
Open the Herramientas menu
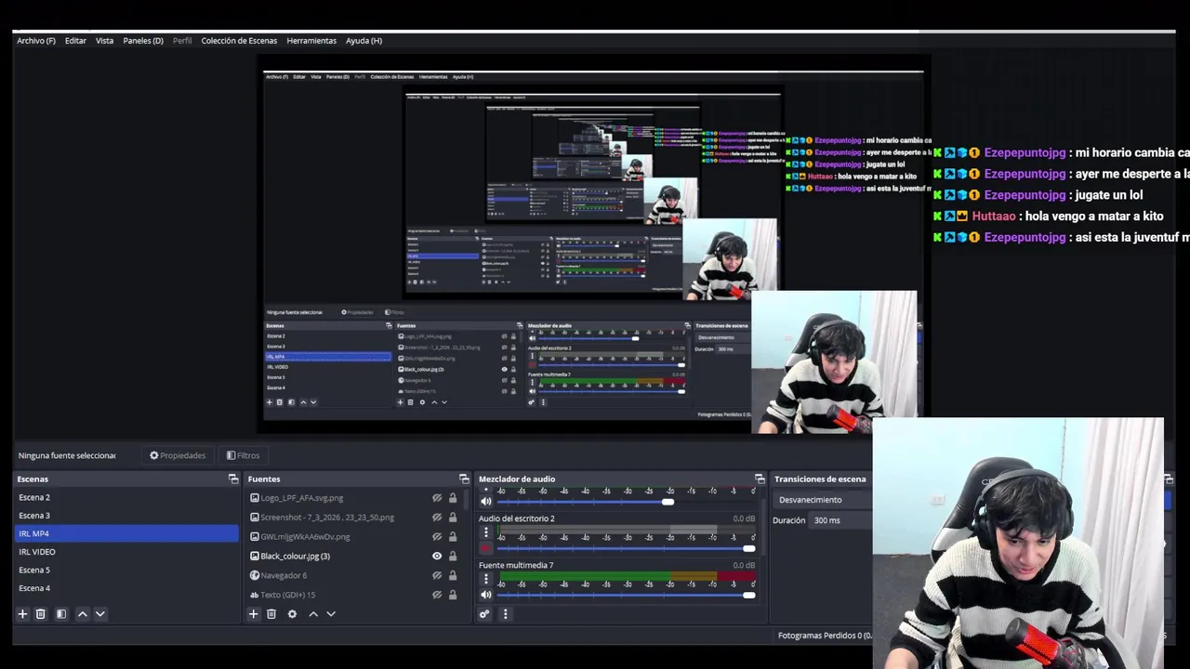coord(311,41)
